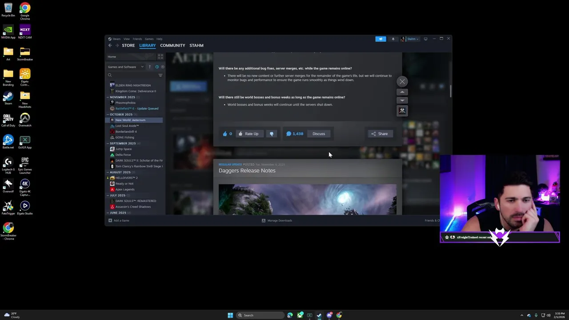Open Elgato Studio desktop icon
This screenshot has height=320, width=569.
pyautogui.click(x=25, y=208)
